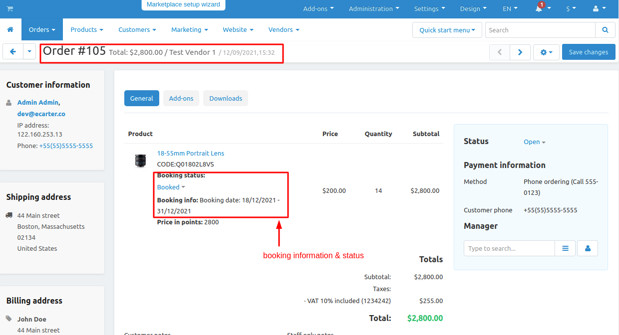Click the green $2,800.00 total

[x=425, y=318]
